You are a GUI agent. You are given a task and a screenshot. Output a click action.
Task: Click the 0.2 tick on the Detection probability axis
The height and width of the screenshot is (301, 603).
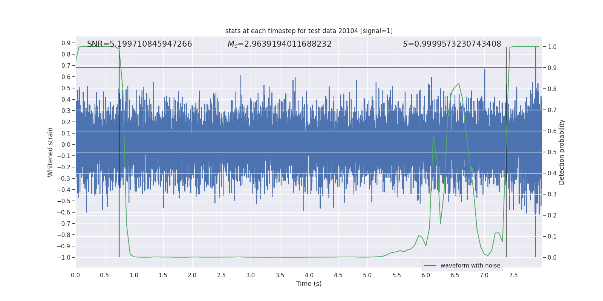(552, 216)
